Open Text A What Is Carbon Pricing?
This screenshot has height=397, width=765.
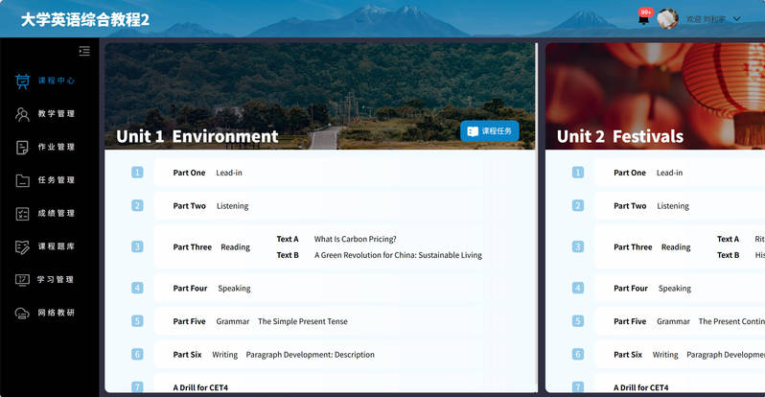click(x=355, y=239)
